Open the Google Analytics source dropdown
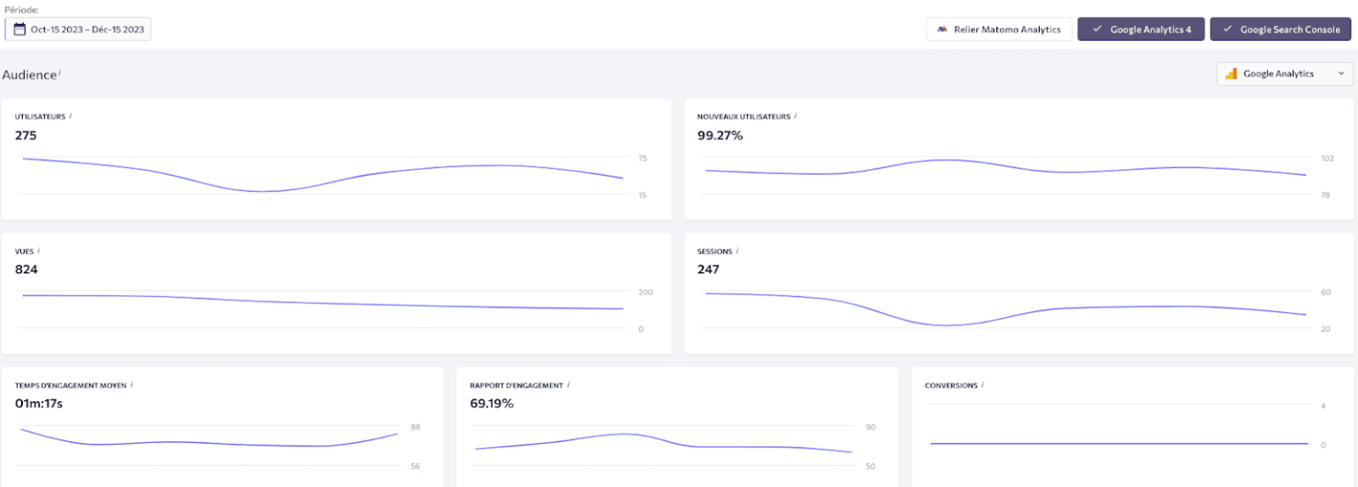 pos(1285,73)
